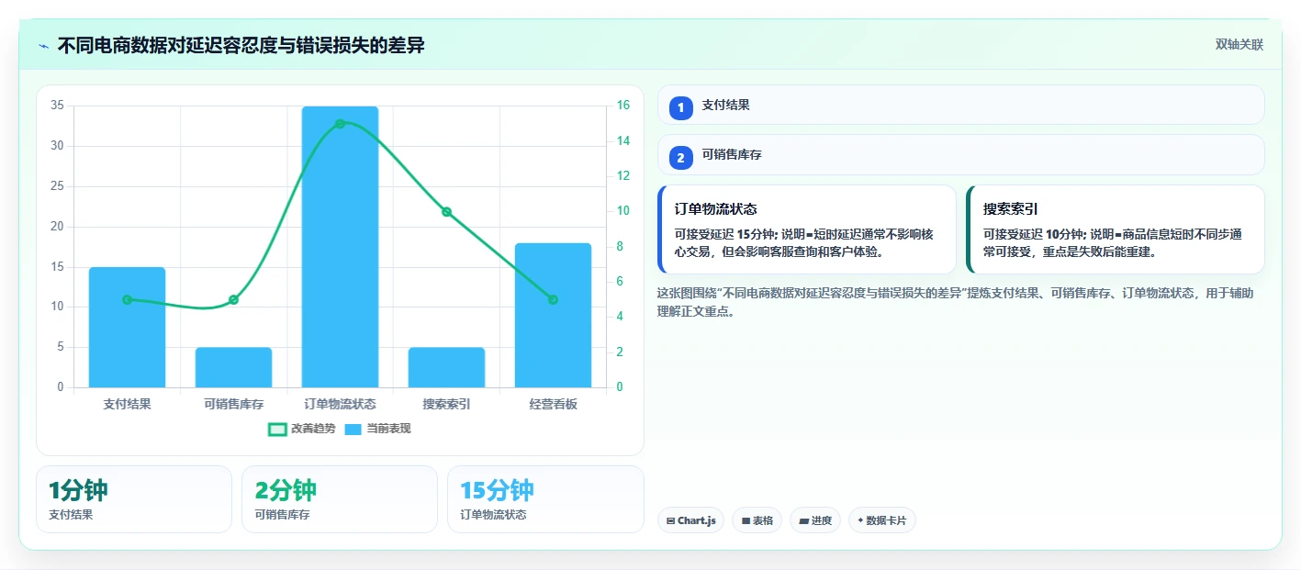The height and width of the screenshot is (570, 1301).
Task: Click x-axis label 经营看板
Action: click(x=553, y=404)
